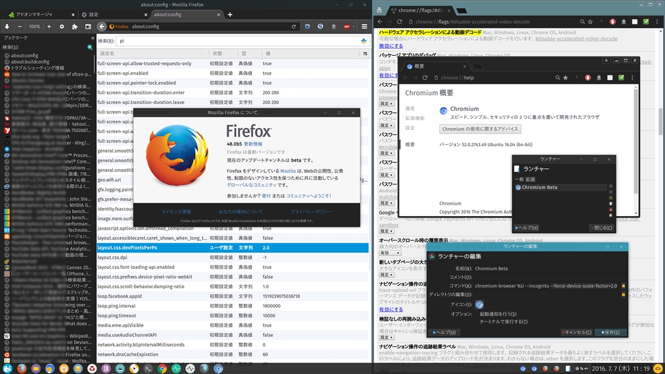Open new tab with Firefox plus button
This screenshot has height=374, width=665.
[229, 14]
